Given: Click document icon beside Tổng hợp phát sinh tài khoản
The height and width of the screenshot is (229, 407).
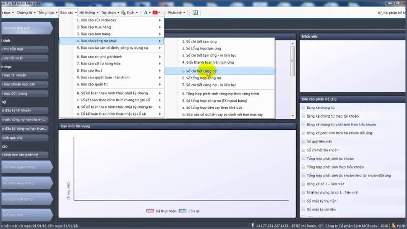Looking at the screenshot, I should (303, 158).
